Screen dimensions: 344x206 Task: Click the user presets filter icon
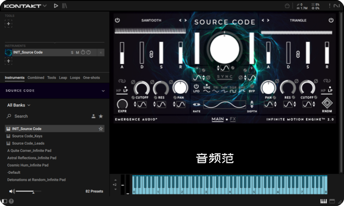(x=93, y=116)
